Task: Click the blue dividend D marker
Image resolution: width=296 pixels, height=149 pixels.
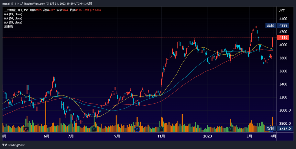Action: (x=137, y=129)
